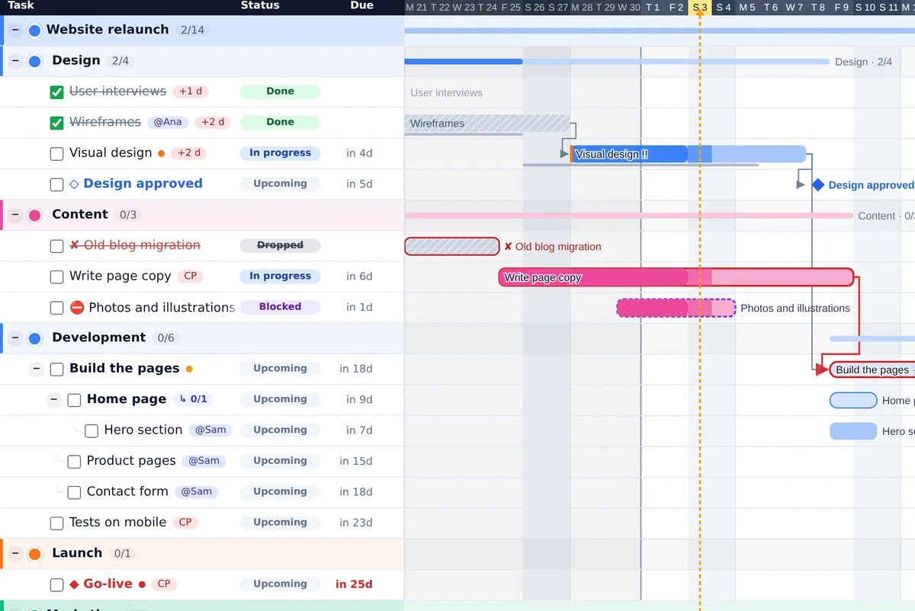Click the +1 d delay badge on User interviews
The height and width of the screenshot is (611, 915).
191,91
